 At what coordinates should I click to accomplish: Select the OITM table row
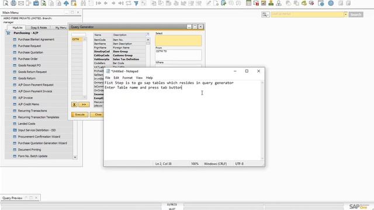click(x=77, y=39)
